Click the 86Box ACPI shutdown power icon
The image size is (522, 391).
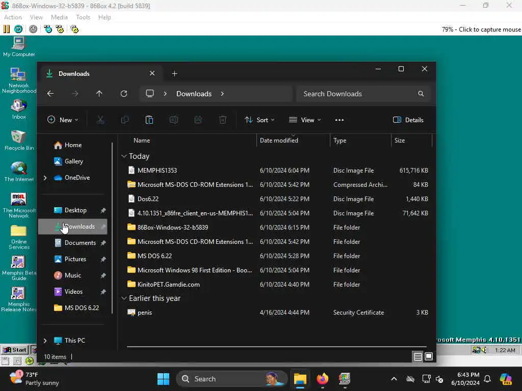33,29
